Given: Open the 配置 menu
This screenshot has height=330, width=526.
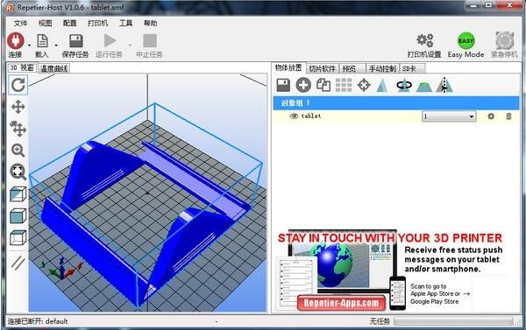Looking at the screenshot, I should click(x=70, y=23).
